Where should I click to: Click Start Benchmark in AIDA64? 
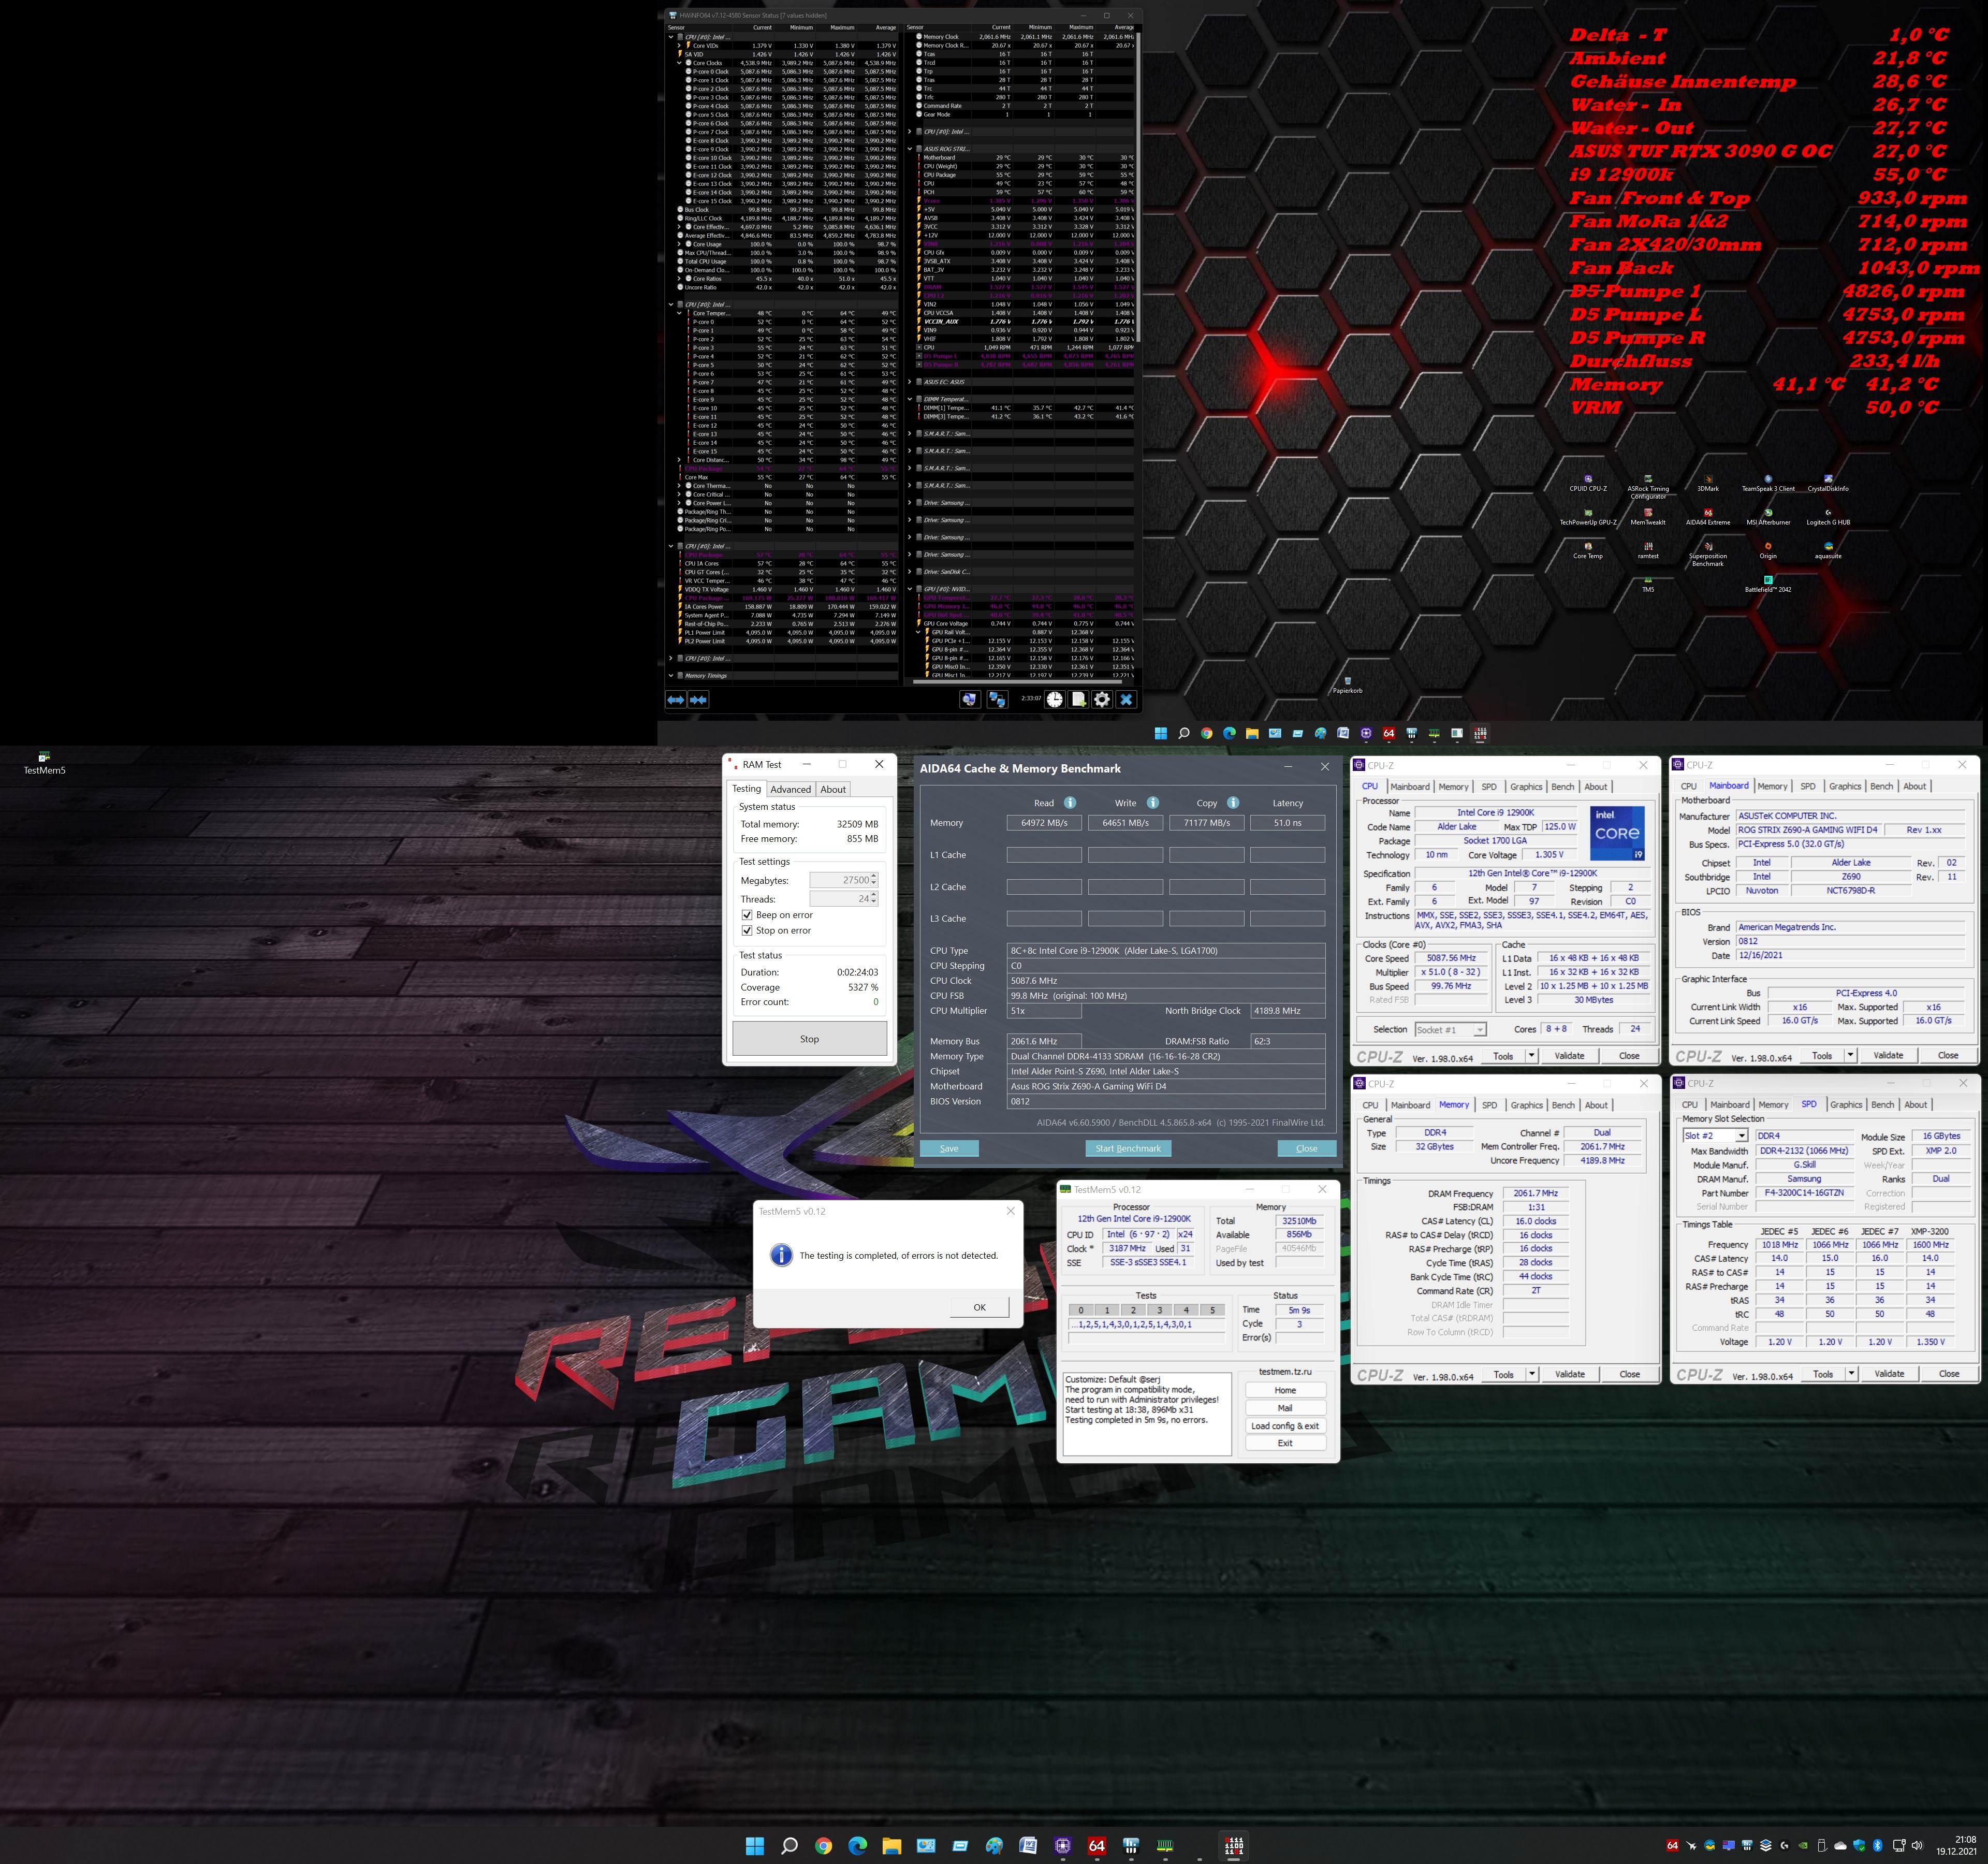coord(1128,1148)
